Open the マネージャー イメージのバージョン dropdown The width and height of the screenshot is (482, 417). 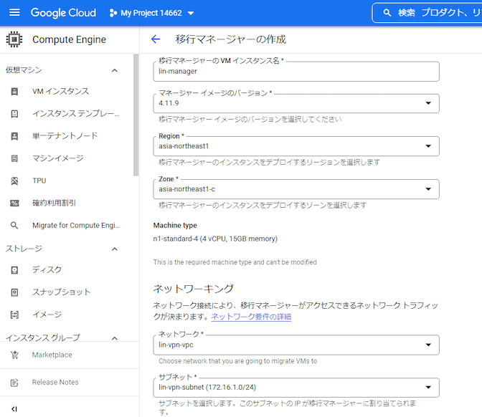[429, 103]
